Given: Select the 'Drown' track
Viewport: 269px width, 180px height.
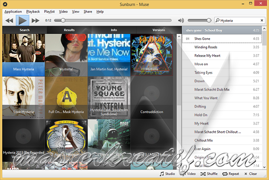Looking at the screenshot, I should pyautogui.click(x=222, y=81).
